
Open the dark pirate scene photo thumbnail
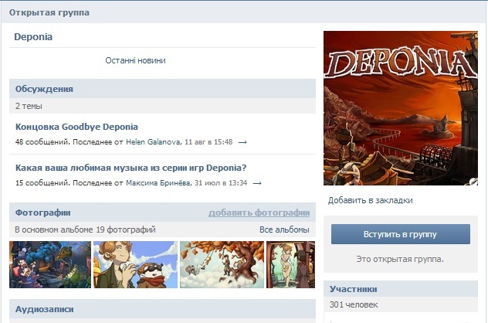pos(50,264)
